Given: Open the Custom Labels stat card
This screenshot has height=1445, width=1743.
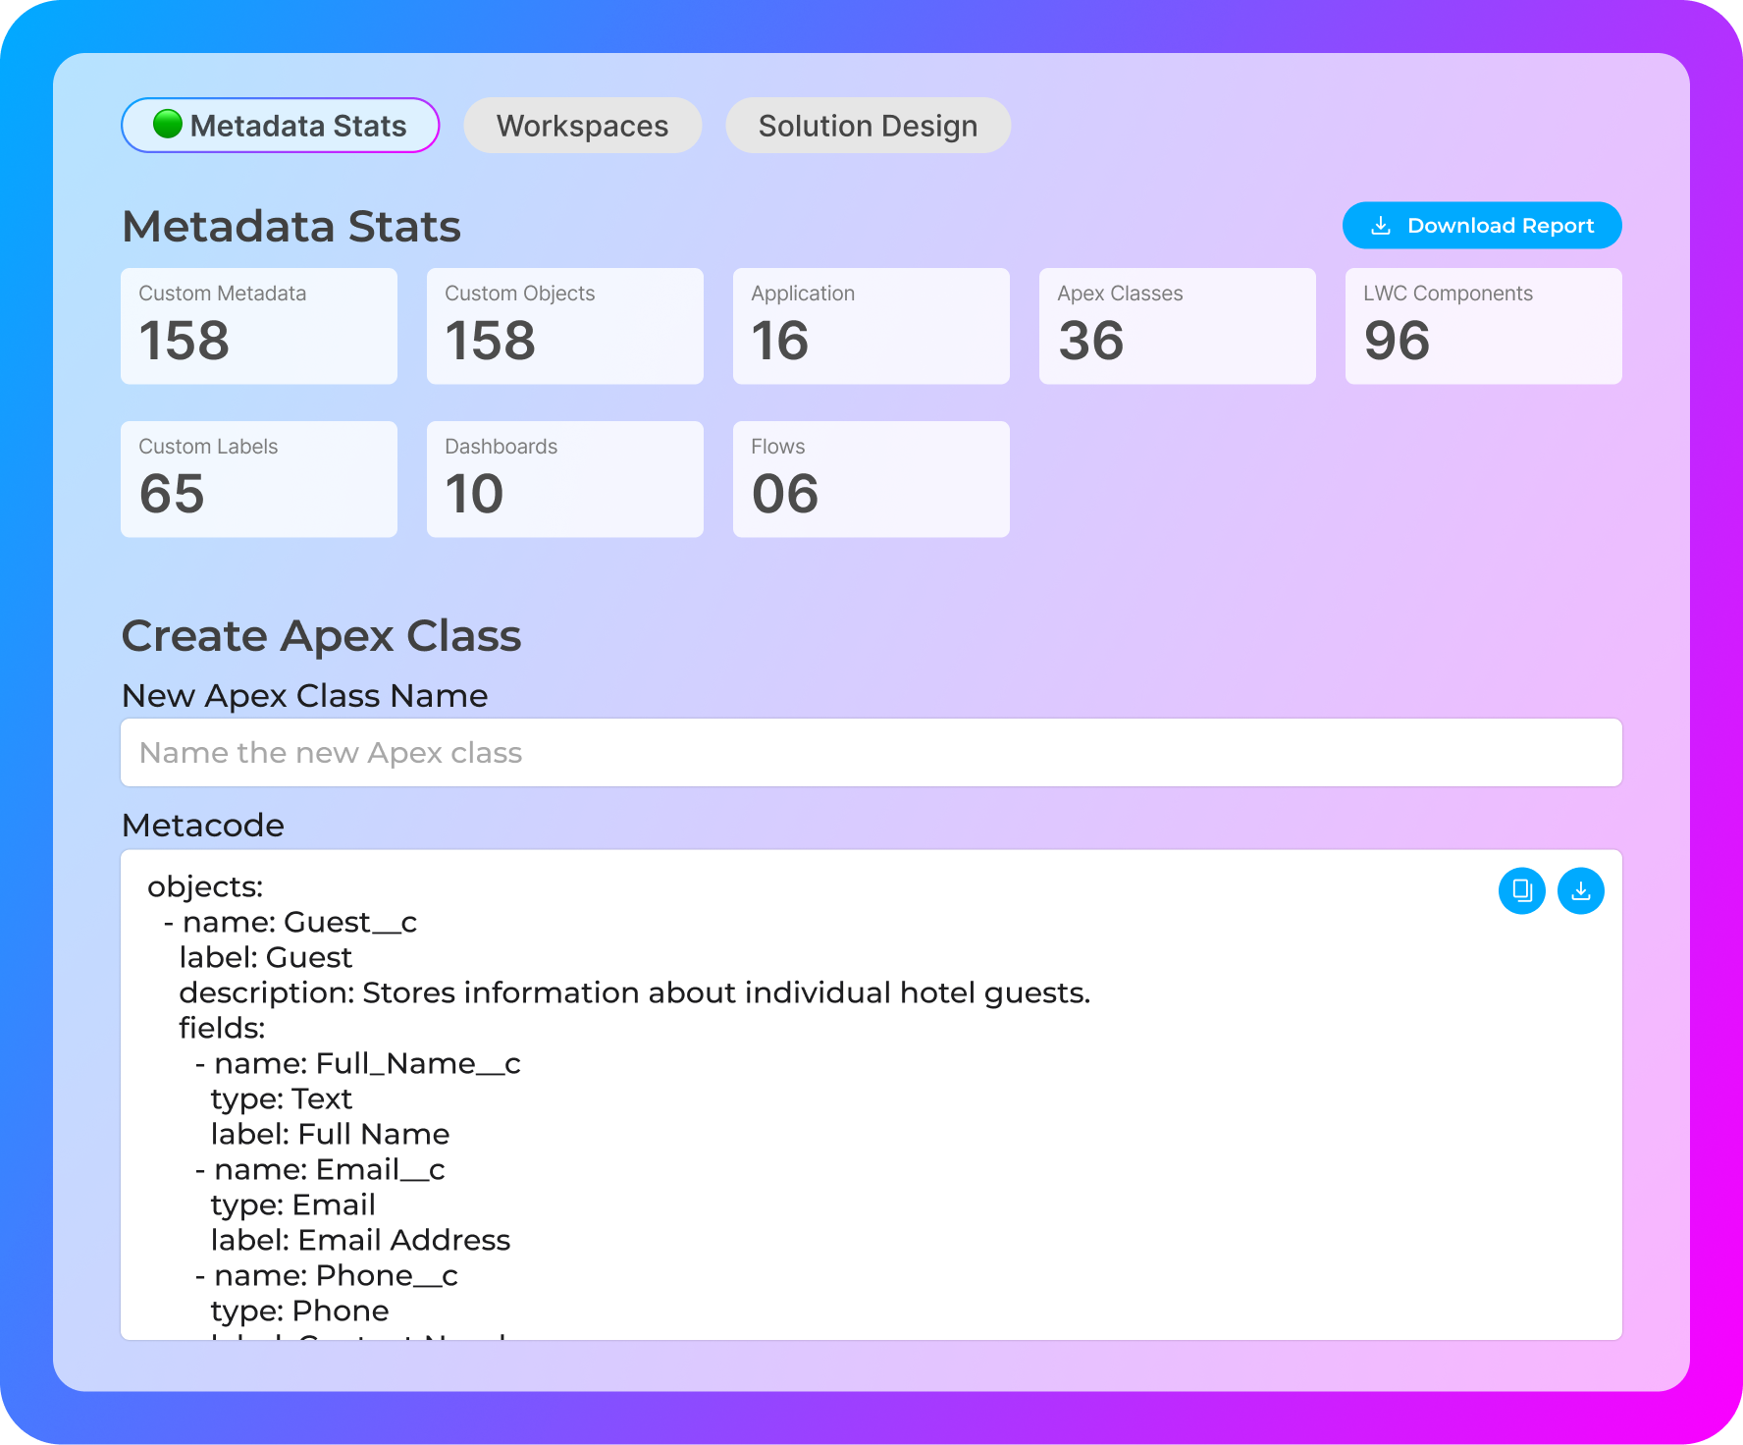Looking at the screenshot, I should tap(258, 478).
